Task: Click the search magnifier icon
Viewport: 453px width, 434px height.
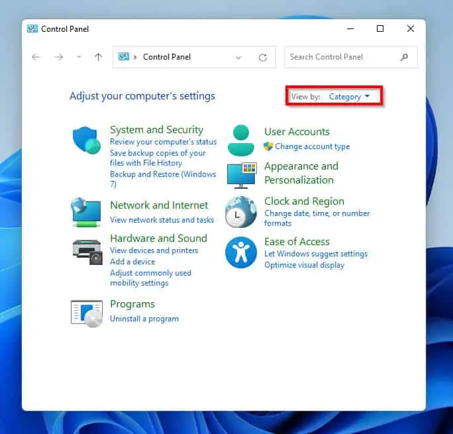Action: point(404,57)
